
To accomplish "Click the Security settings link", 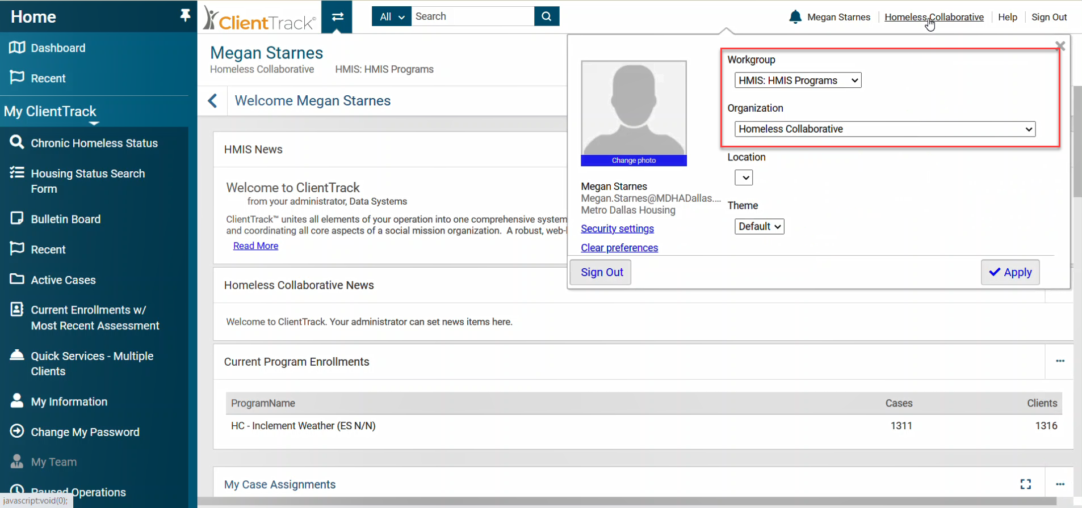I will (x=617, y=228).
